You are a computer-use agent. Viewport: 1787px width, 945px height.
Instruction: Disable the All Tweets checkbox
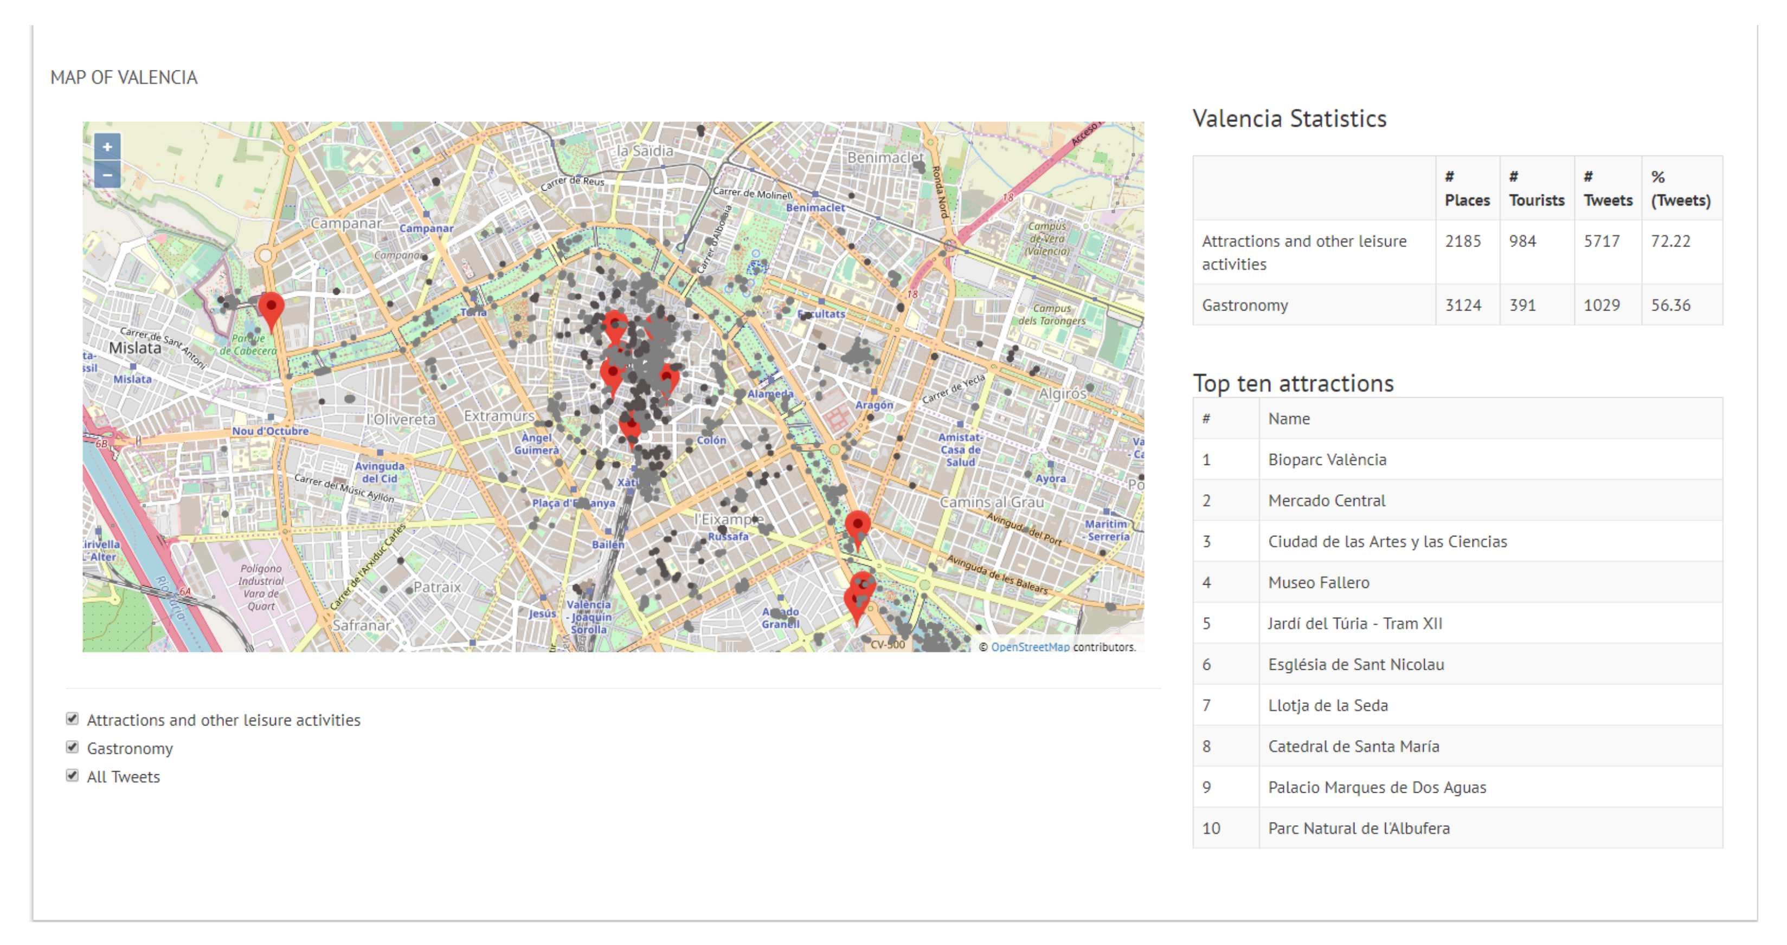[x=72, y=775]
